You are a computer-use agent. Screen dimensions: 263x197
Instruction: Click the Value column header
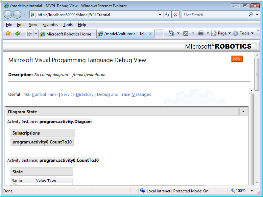[41, 180]
